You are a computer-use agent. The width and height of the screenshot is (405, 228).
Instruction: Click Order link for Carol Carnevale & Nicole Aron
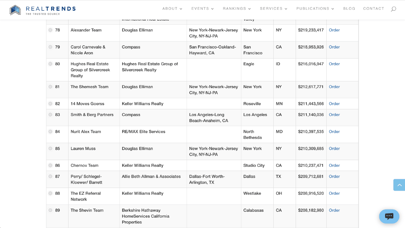(x=334, y=47)
